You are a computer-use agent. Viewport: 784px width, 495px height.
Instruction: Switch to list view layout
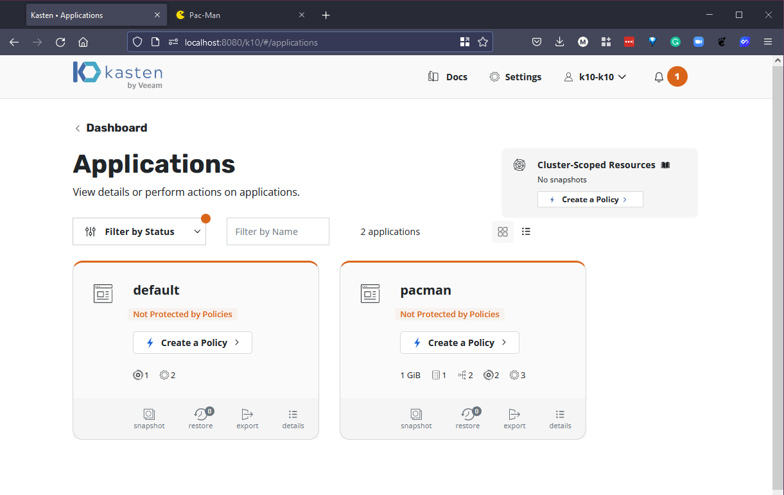coord(526,232)
